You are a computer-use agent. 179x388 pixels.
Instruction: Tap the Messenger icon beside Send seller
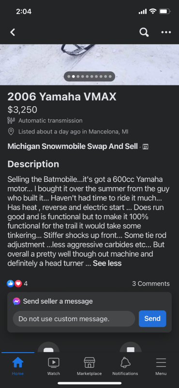(16, 301)
